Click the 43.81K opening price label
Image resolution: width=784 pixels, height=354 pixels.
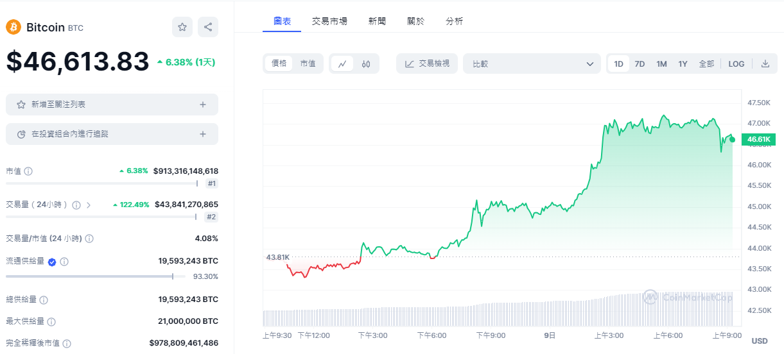pyautogui.click(x=277, y=257)
